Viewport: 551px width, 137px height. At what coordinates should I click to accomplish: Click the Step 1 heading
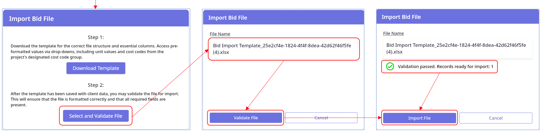click(x=96, y=37)
